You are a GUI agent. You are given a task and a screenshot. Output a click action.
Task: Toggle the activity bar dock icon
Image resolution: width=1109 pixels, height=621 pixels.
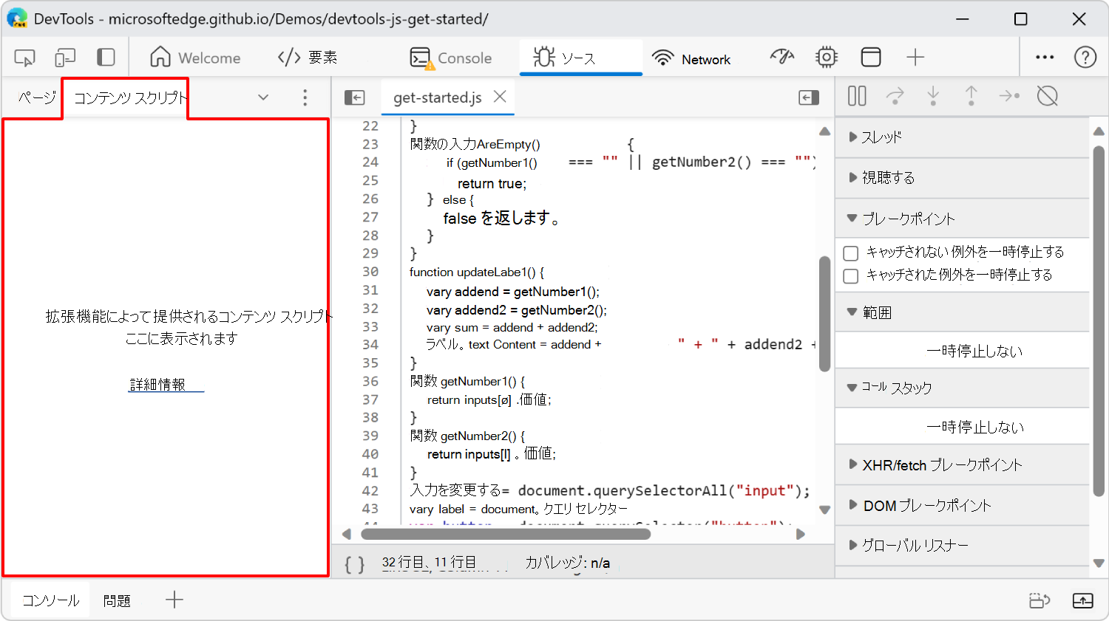[106, 58]
